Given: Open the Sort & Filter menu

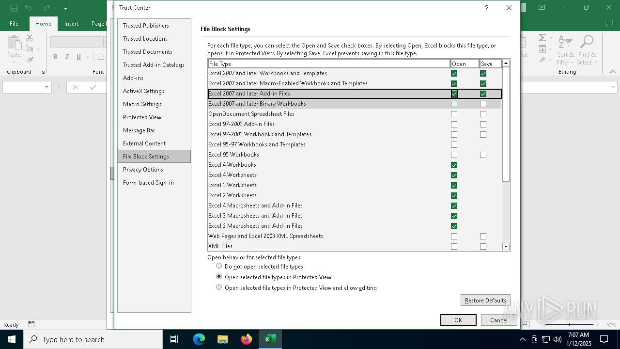Looking at the screenshot, I should [x=565, y=50].
